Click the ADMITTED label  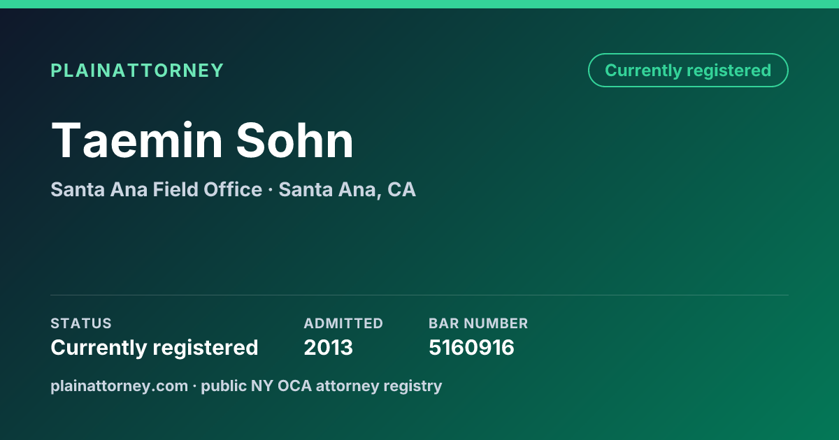click(x=343, y=323)
